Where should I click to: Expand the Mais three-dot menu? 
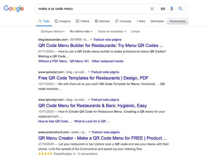pyautogui.click(x=141, y=21)
